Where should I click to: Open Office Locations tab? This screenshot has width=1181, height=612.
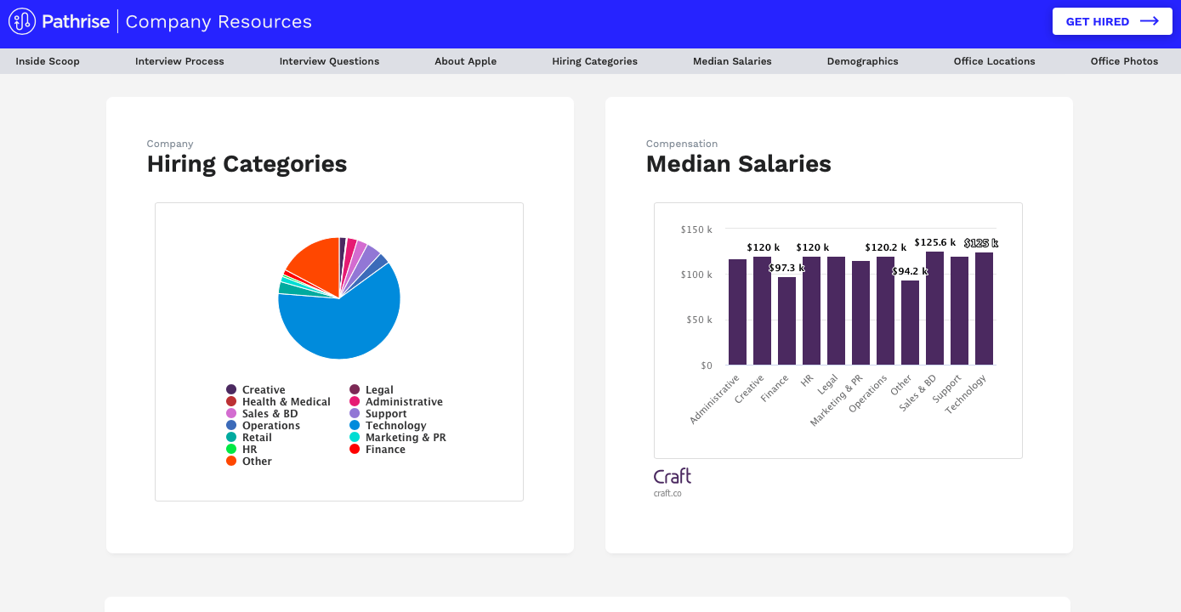[x=994, y=61]
